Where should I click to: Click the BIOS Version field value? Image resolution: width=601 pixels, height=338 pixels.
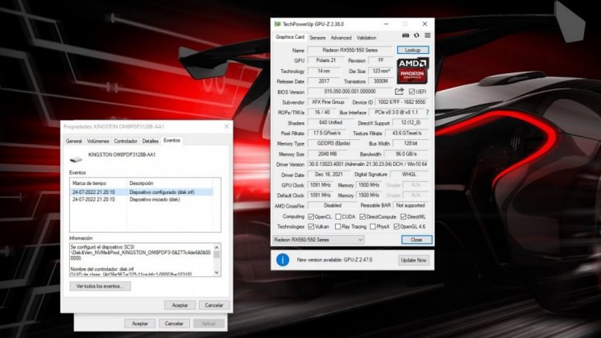tap(350, 92)
